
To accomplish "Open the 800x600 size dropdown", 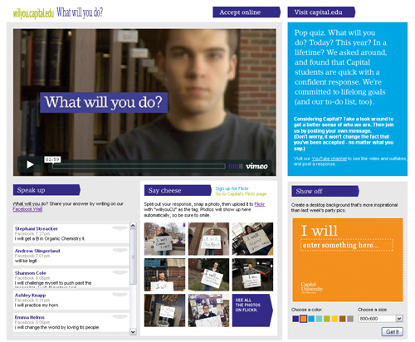I will pos(380,319).
